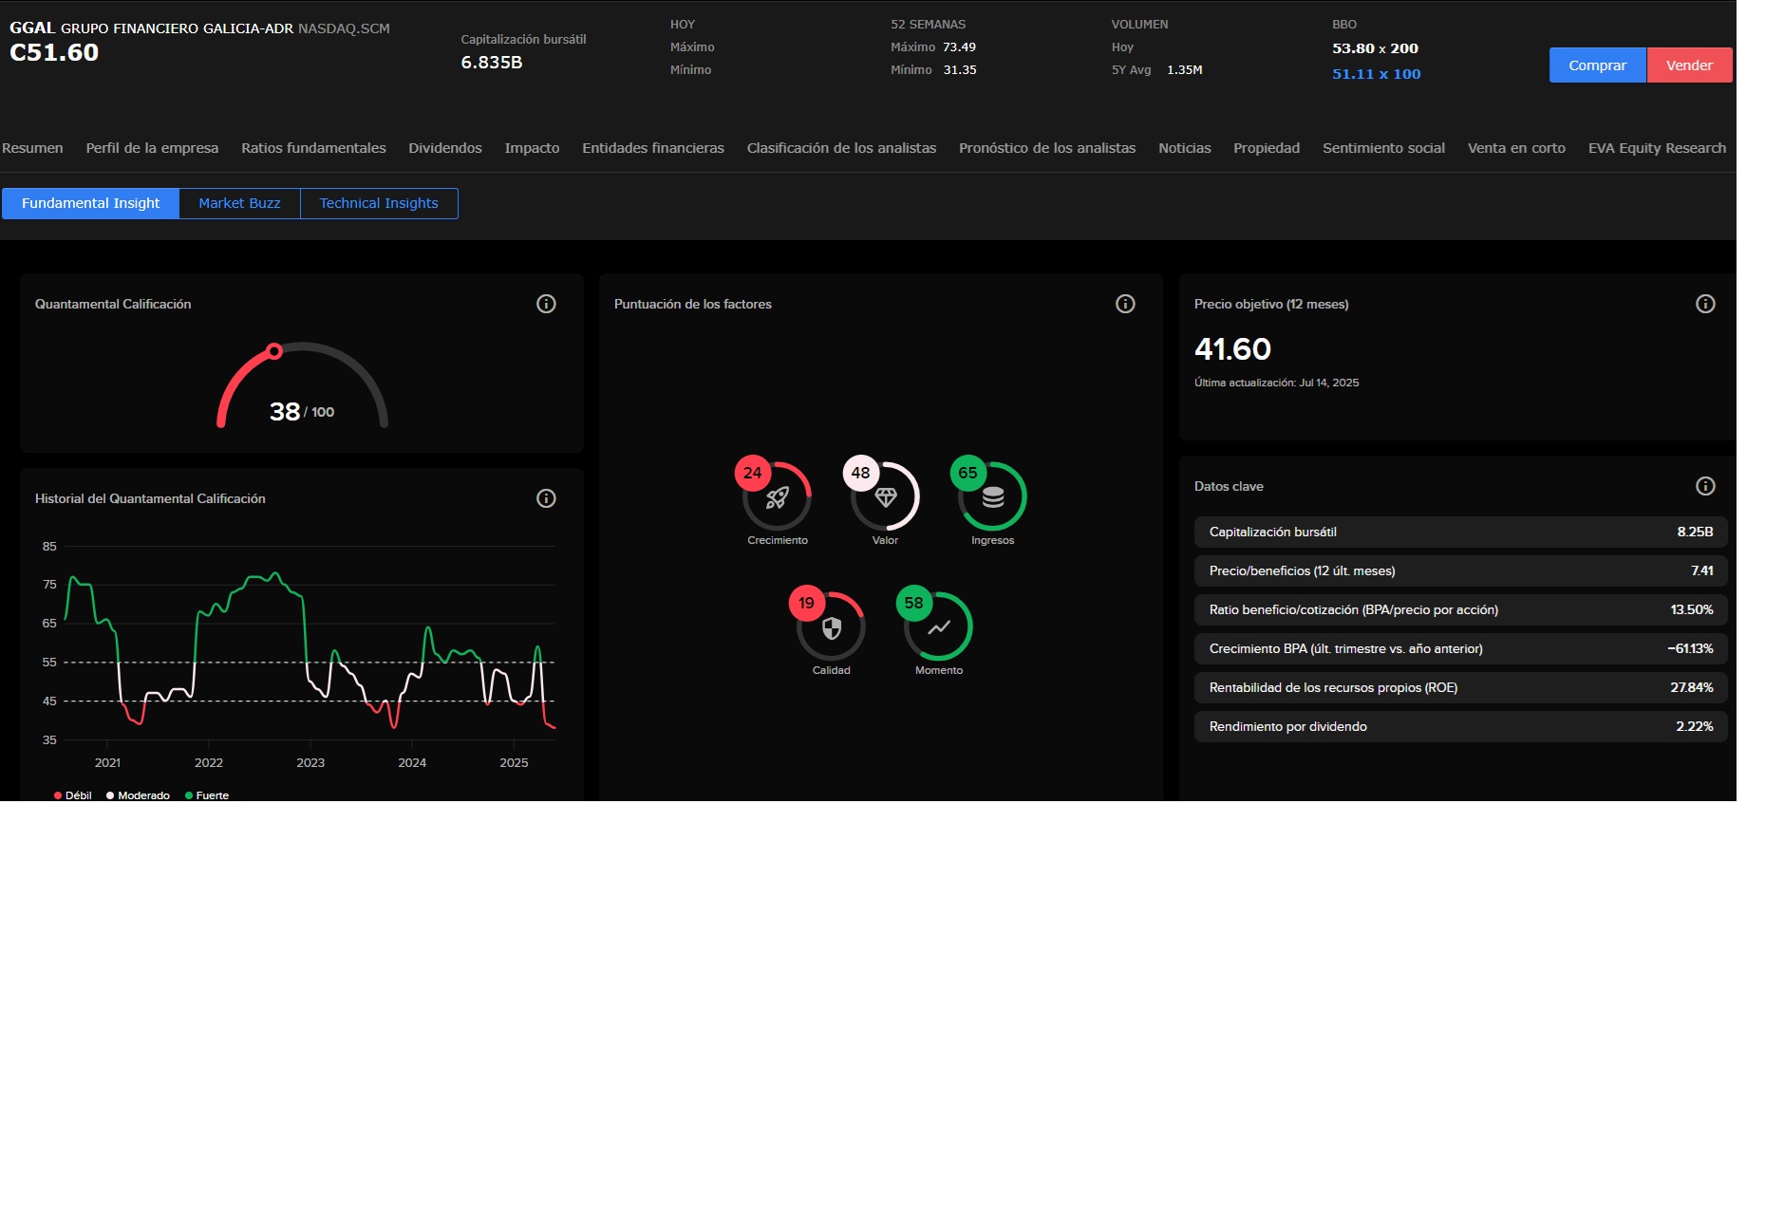Click the 52-week low 31.35
This screenshot has width=1765, height=1215.
click(960, 70)
